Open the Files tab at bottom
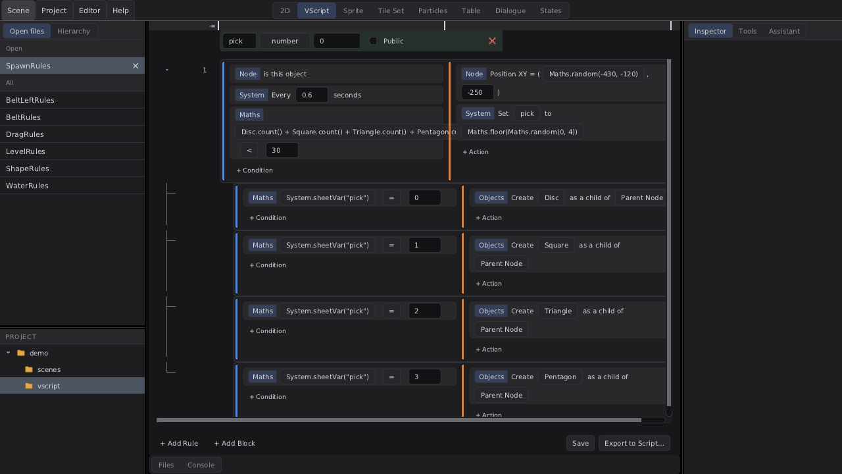This screenshot has width=842, height=474. pos(166,465)
